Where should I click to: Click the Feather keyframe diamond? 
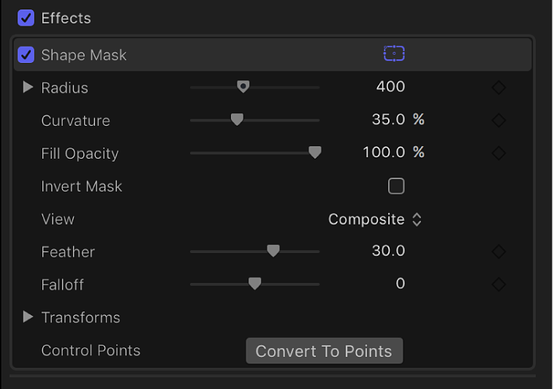pyautogui.click(x=498, y=252)
